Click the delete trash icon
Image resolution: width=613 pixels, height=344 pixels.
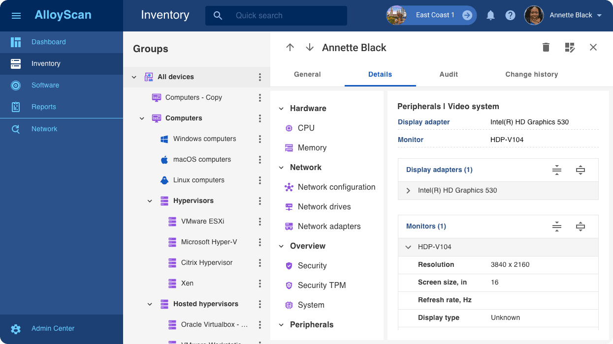click(x=546, y=47)
